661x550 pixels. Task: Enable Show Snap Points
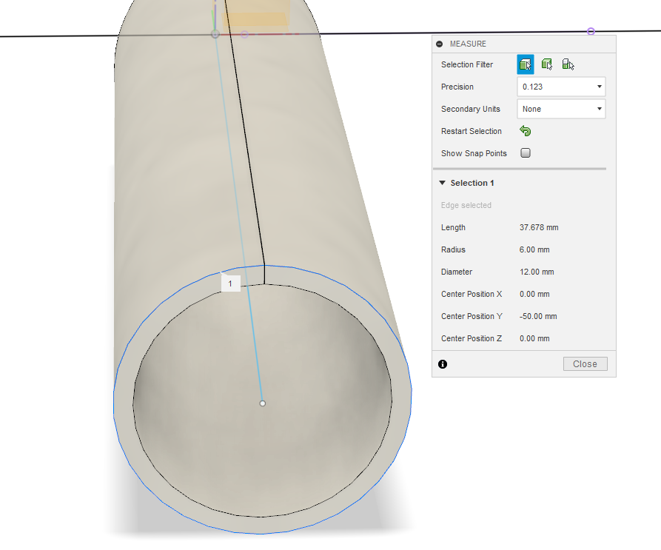pos(526,153)
